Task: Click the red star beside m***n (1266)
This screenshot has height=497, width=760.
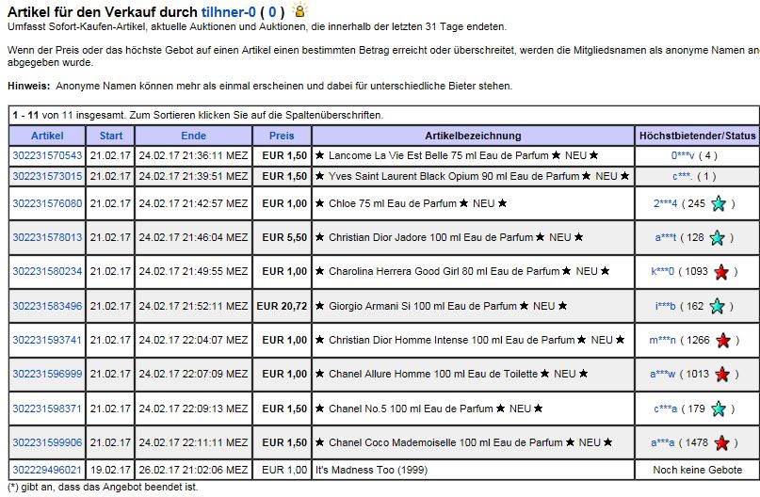Action: point(723,341)
